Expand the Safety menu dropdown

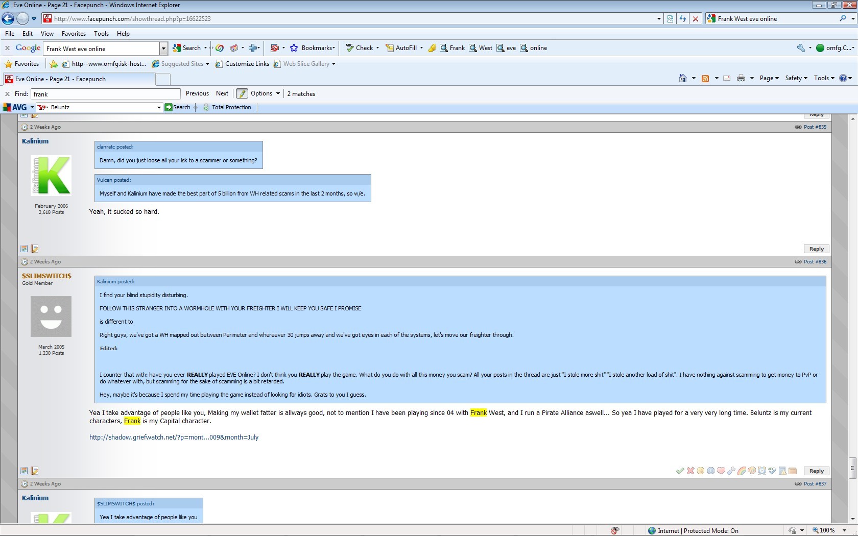click(796, 78)
